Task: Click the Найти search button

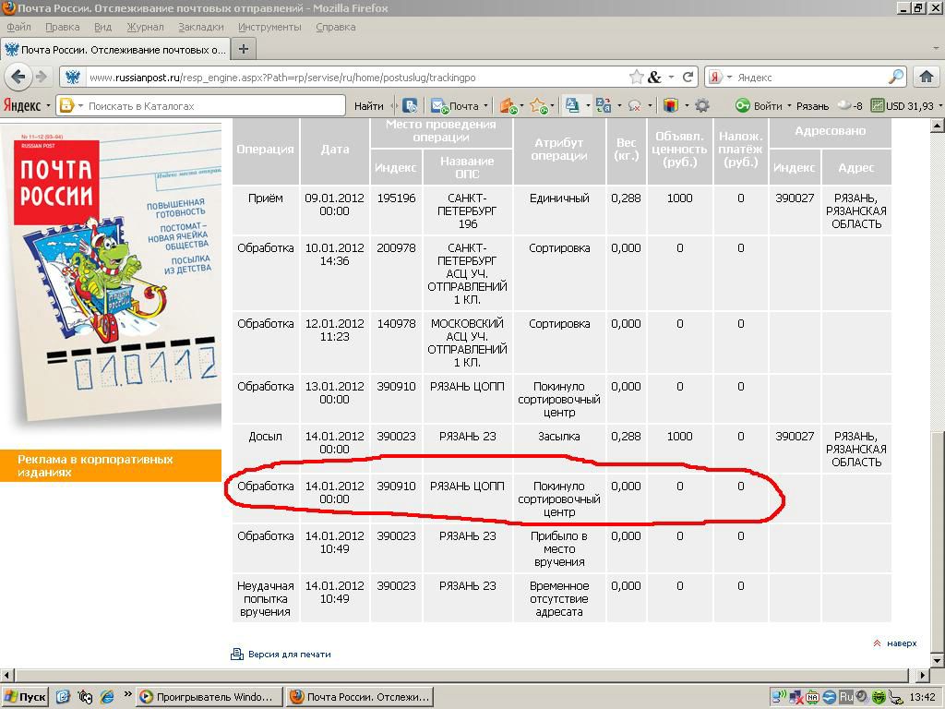Action: 369,106
